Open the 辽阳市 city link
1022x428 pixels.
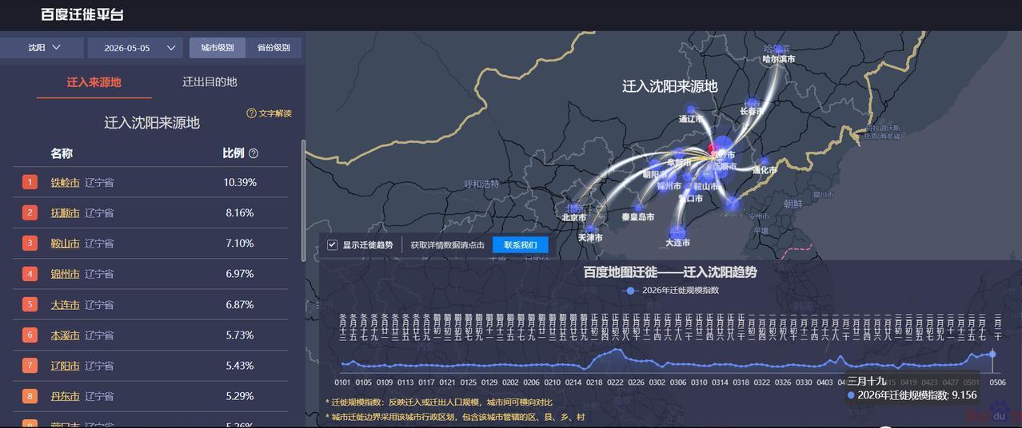pos(65,366)
